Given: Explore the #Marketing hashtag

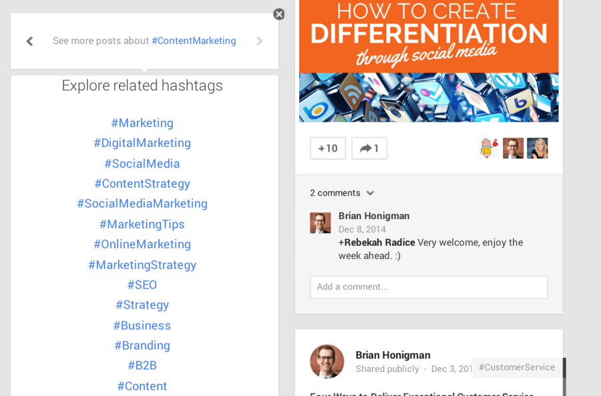Looking at the screenshot, I should (x=142, y=123).
